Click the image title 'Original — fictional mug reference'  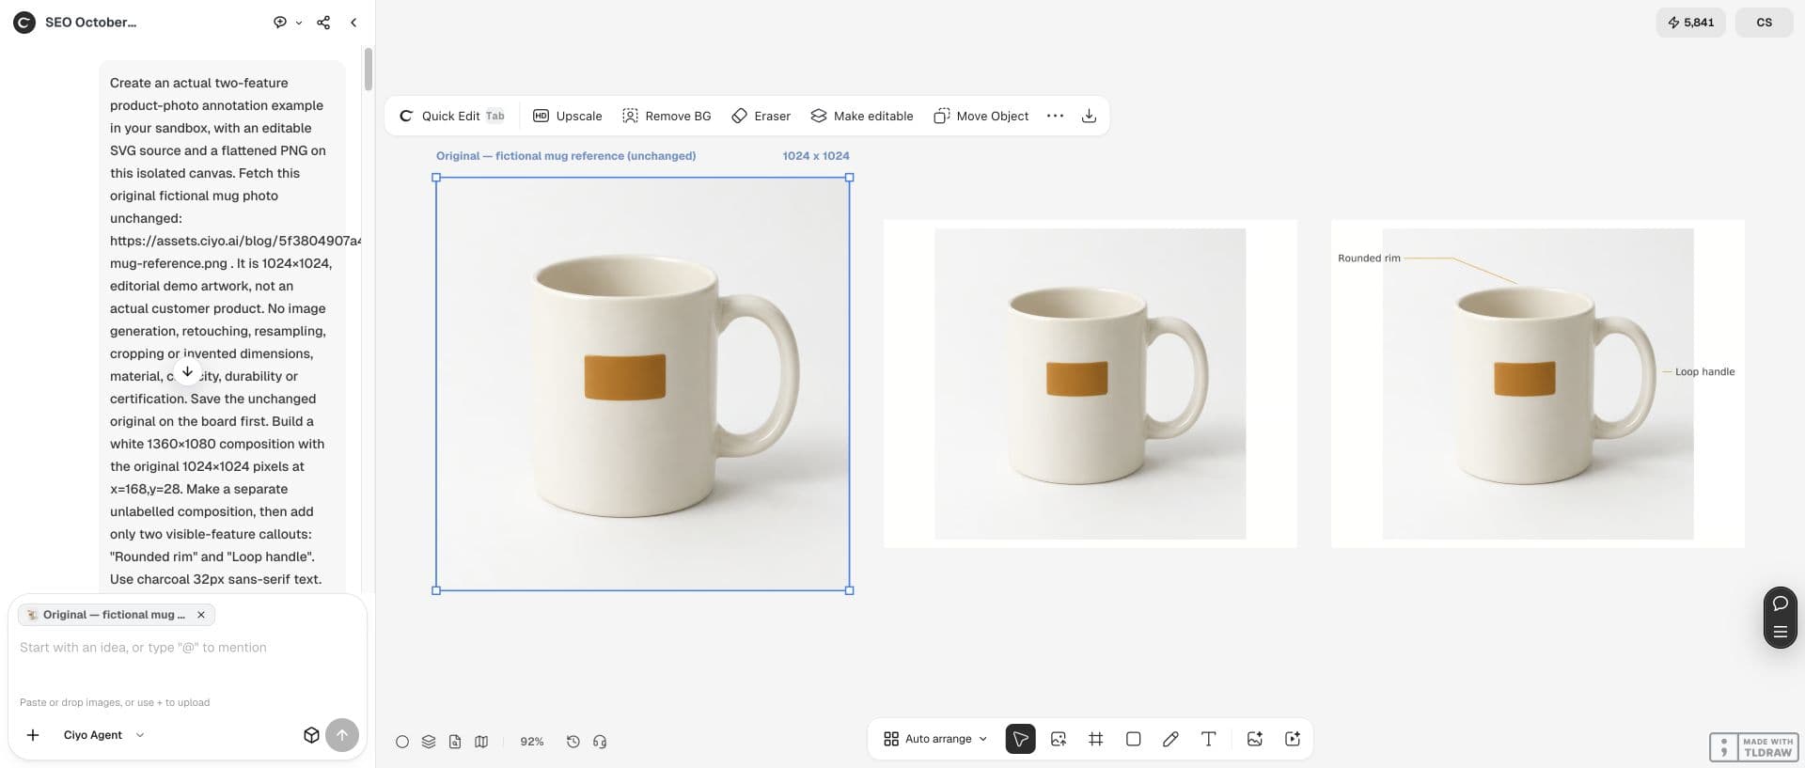click(566, 156)
